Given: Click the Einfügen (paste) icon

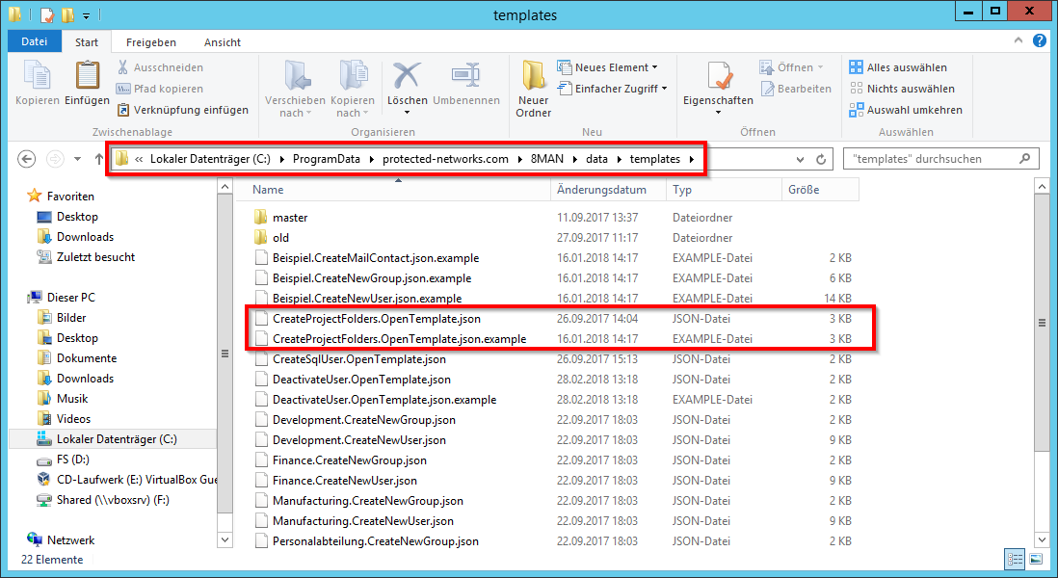Looking at the screenshot, I should 87,75.
